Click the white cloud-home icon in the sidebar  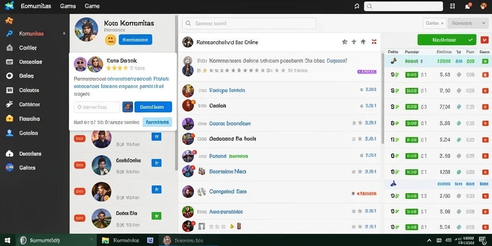tap(10, 154)
